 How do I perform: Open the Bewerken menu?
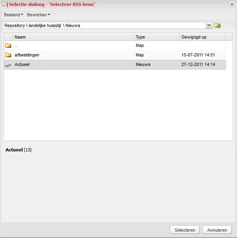pyautogui.click(x=39, y=15)
